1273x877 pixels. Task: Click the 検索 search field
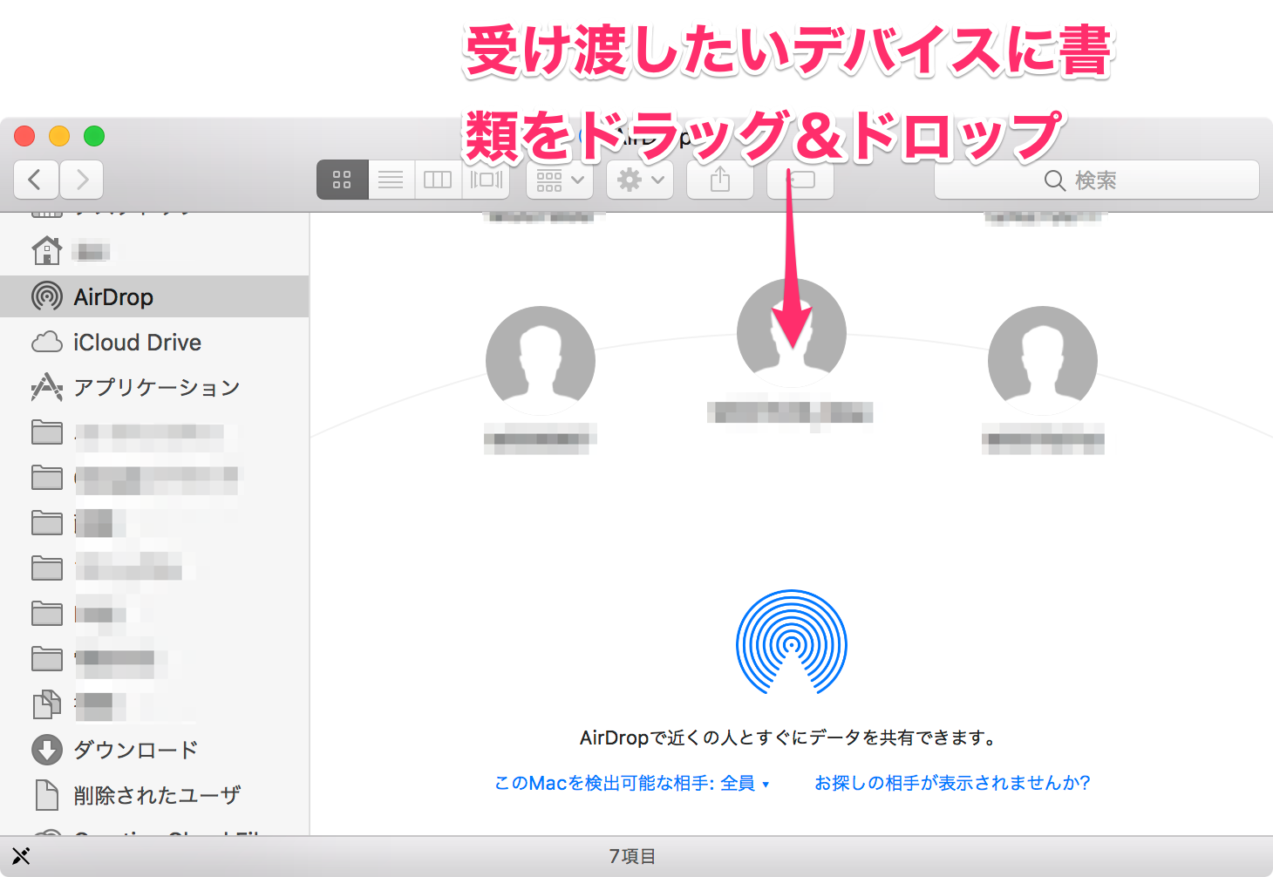click(x=1097, y=180)
